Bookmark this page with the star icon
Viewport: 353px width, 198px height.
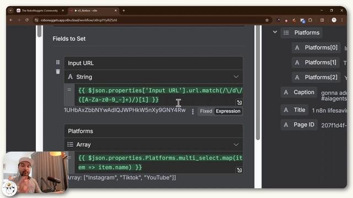tap(267, 20)
